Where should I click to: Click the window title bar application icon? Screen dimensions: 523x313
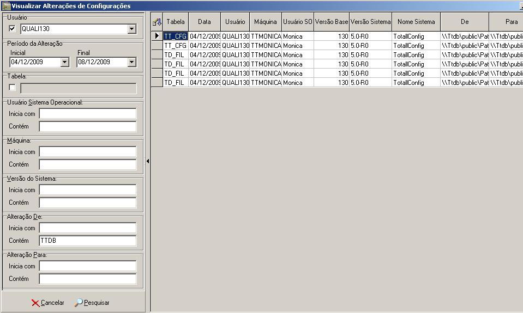click(6, 5)
